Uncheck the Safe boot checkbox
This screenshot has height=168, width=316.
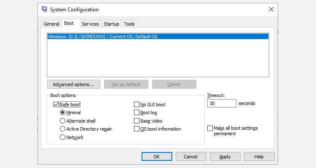click(56, 105)
